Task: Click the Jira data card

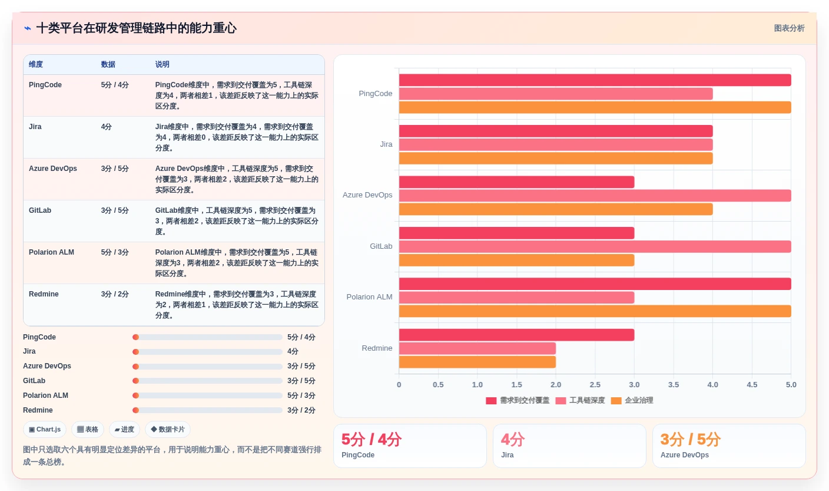Action: [569, 446]
